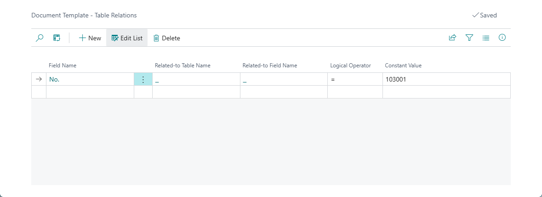The height and width of the screenshot is (197, 542).
Task: Create a New table relation
Action: (90, 38)
